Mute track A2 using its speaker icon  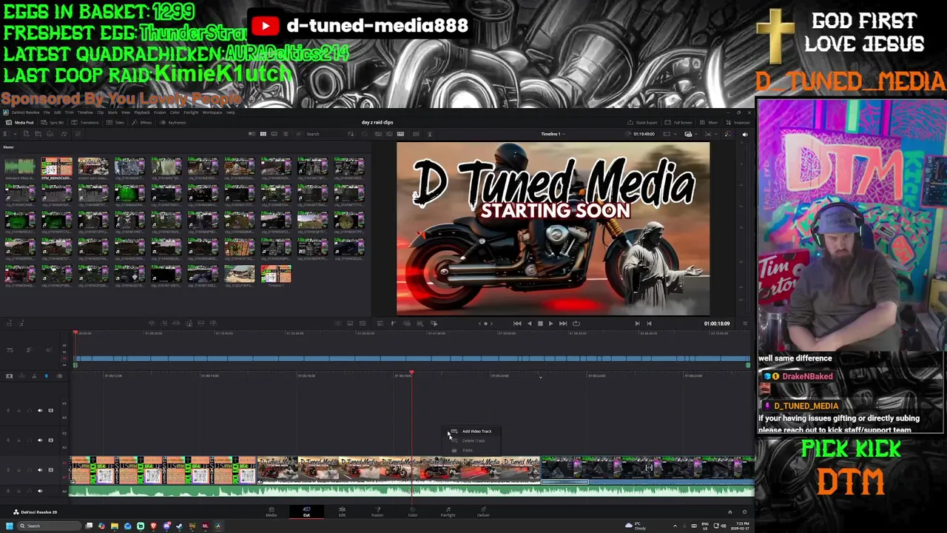pyautogui.click(x=40, y=440)
